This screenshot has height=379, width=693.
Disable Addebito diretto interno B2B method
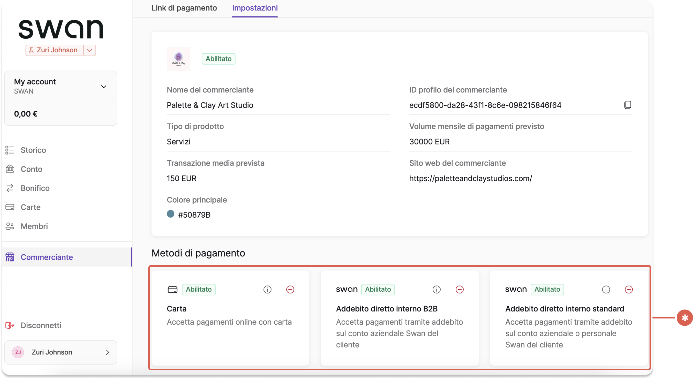[460, 289]
